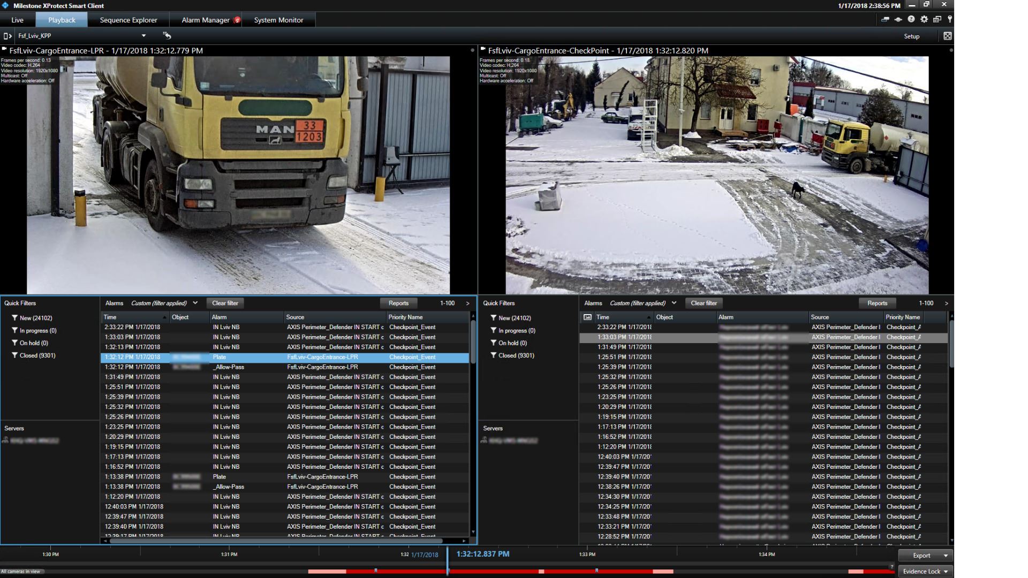This screenshot has height=578, width=1028.
Task: Click New (24102) filter icon in right pane
Action: click(494, 318)
